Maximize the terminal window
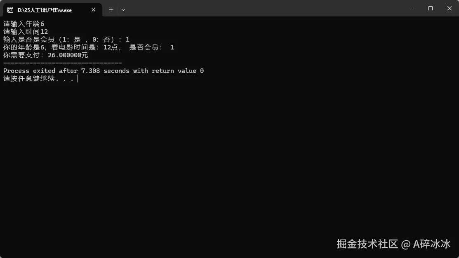The height and width of the screenshot is (258, 459). (430, 8)
